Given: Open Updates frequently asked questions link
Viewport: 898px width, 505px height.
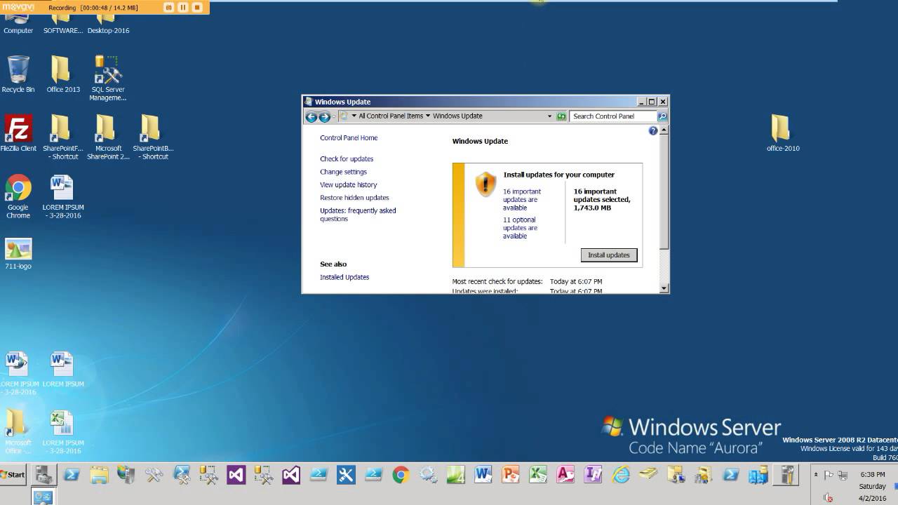Looking at the screenshot, I should 358,215.
